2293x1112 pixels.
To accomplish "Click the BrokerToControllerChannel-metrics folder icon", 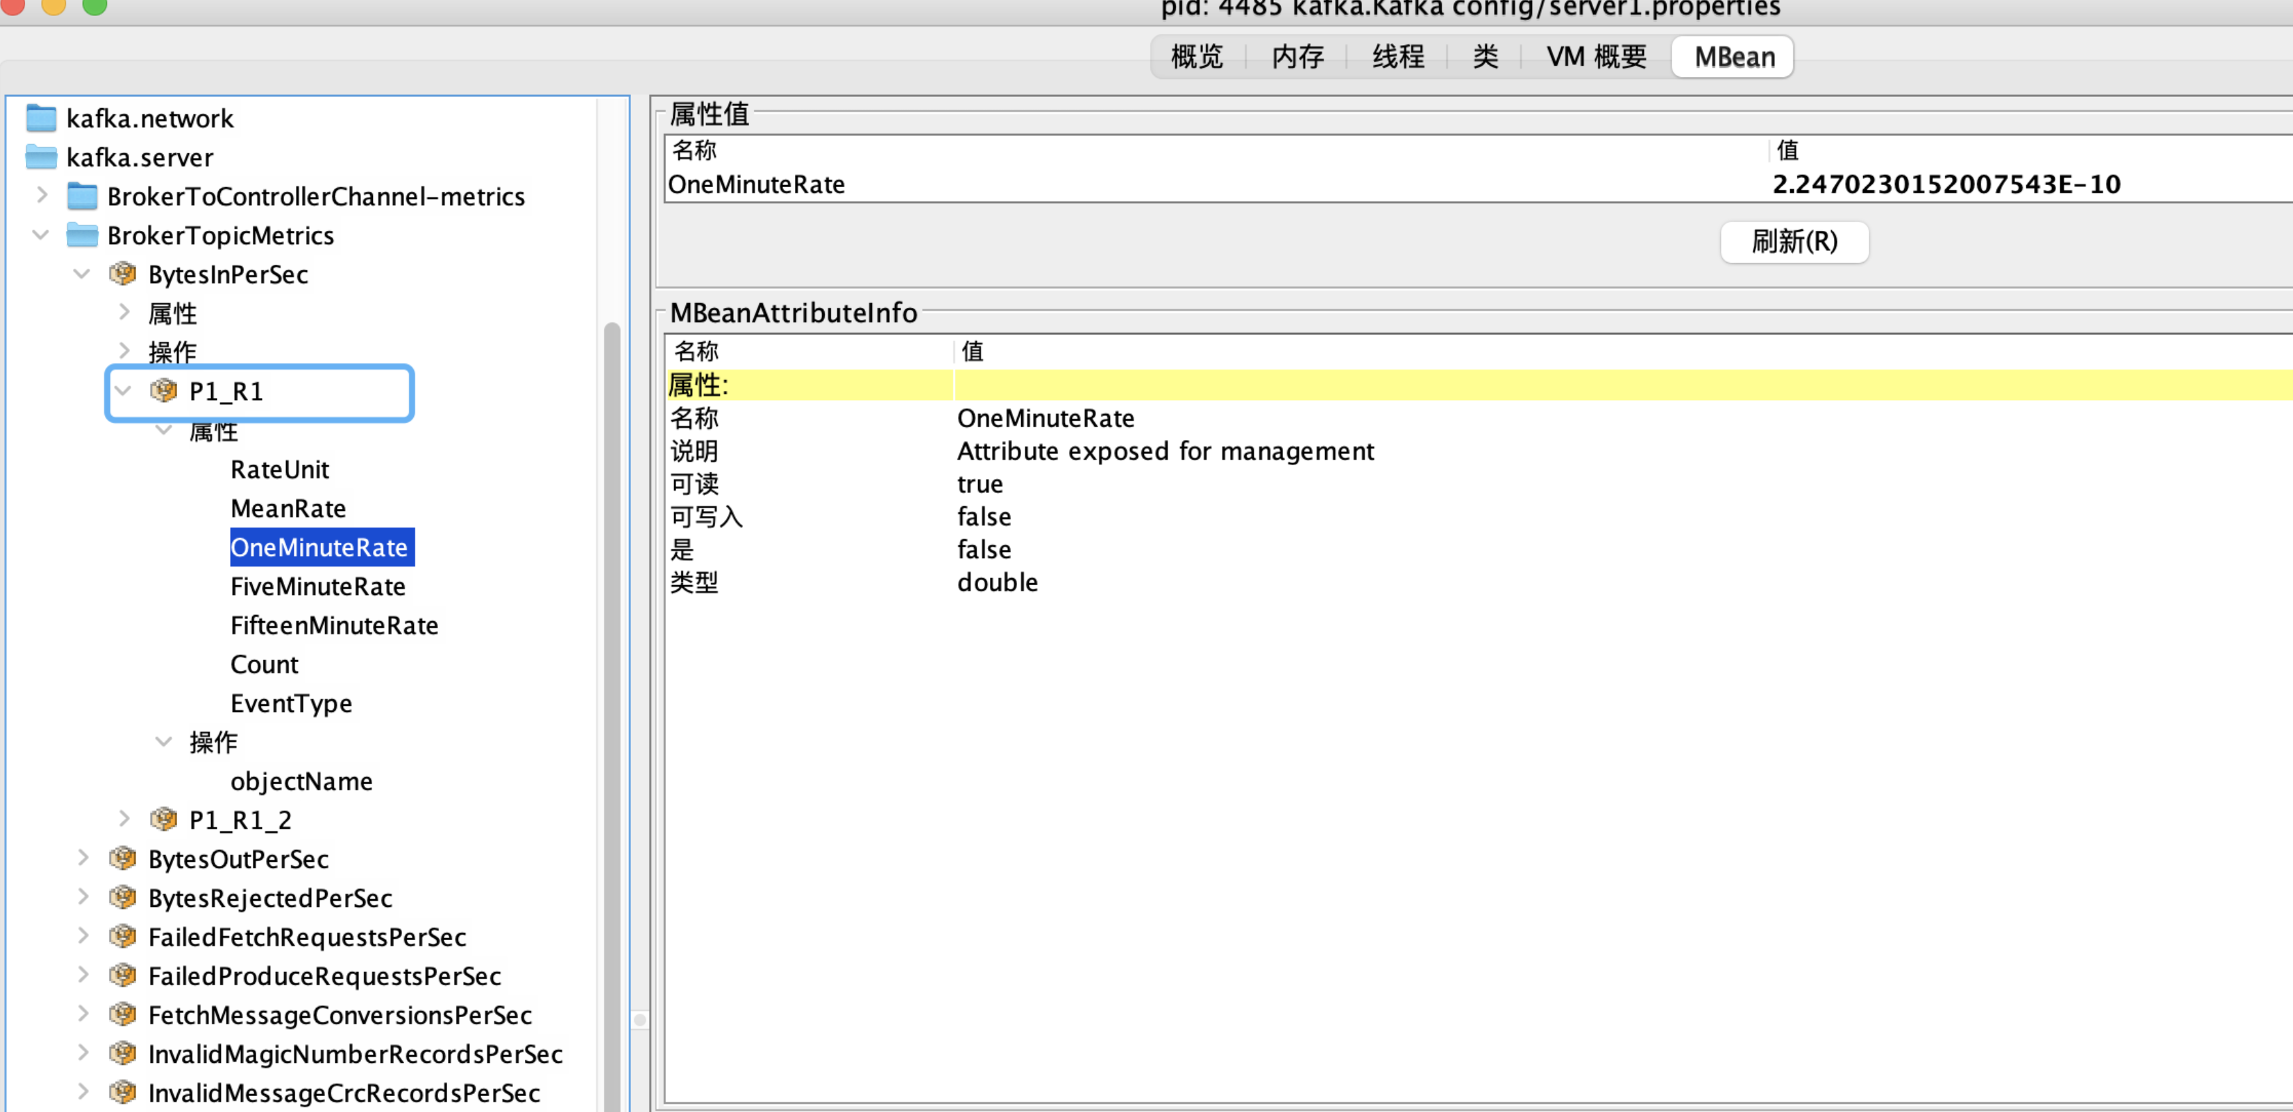I will click(83, 197).
